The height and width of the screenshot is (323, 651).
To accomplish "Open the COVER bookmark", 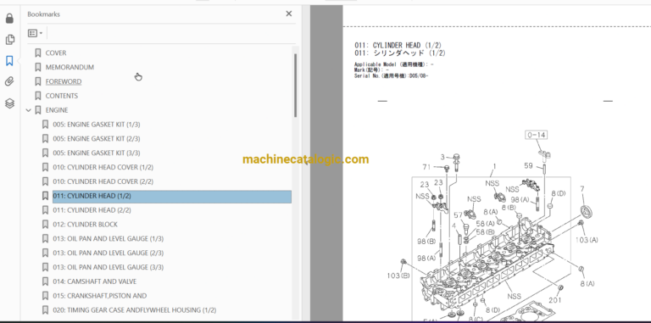I will click(56, 53).
